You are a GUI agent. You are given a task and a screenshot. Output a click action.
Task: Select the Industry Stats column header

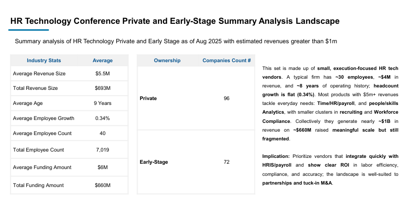pyautogui.click(x=44, y=60)
